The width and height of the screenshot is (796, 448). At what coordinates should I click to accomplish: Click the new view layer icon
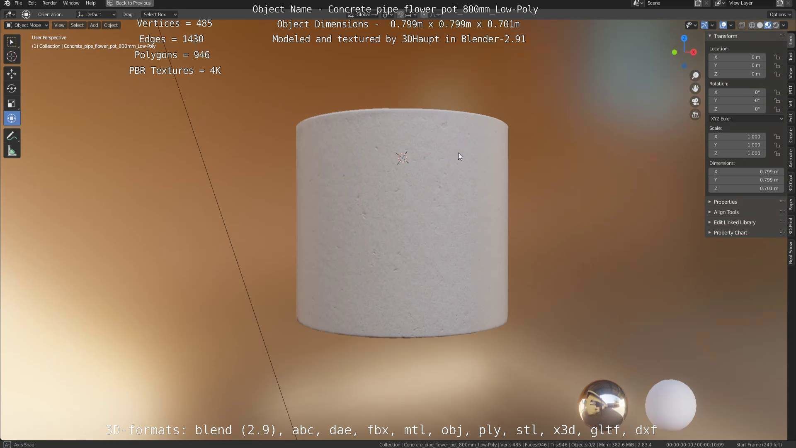(780, 3)
